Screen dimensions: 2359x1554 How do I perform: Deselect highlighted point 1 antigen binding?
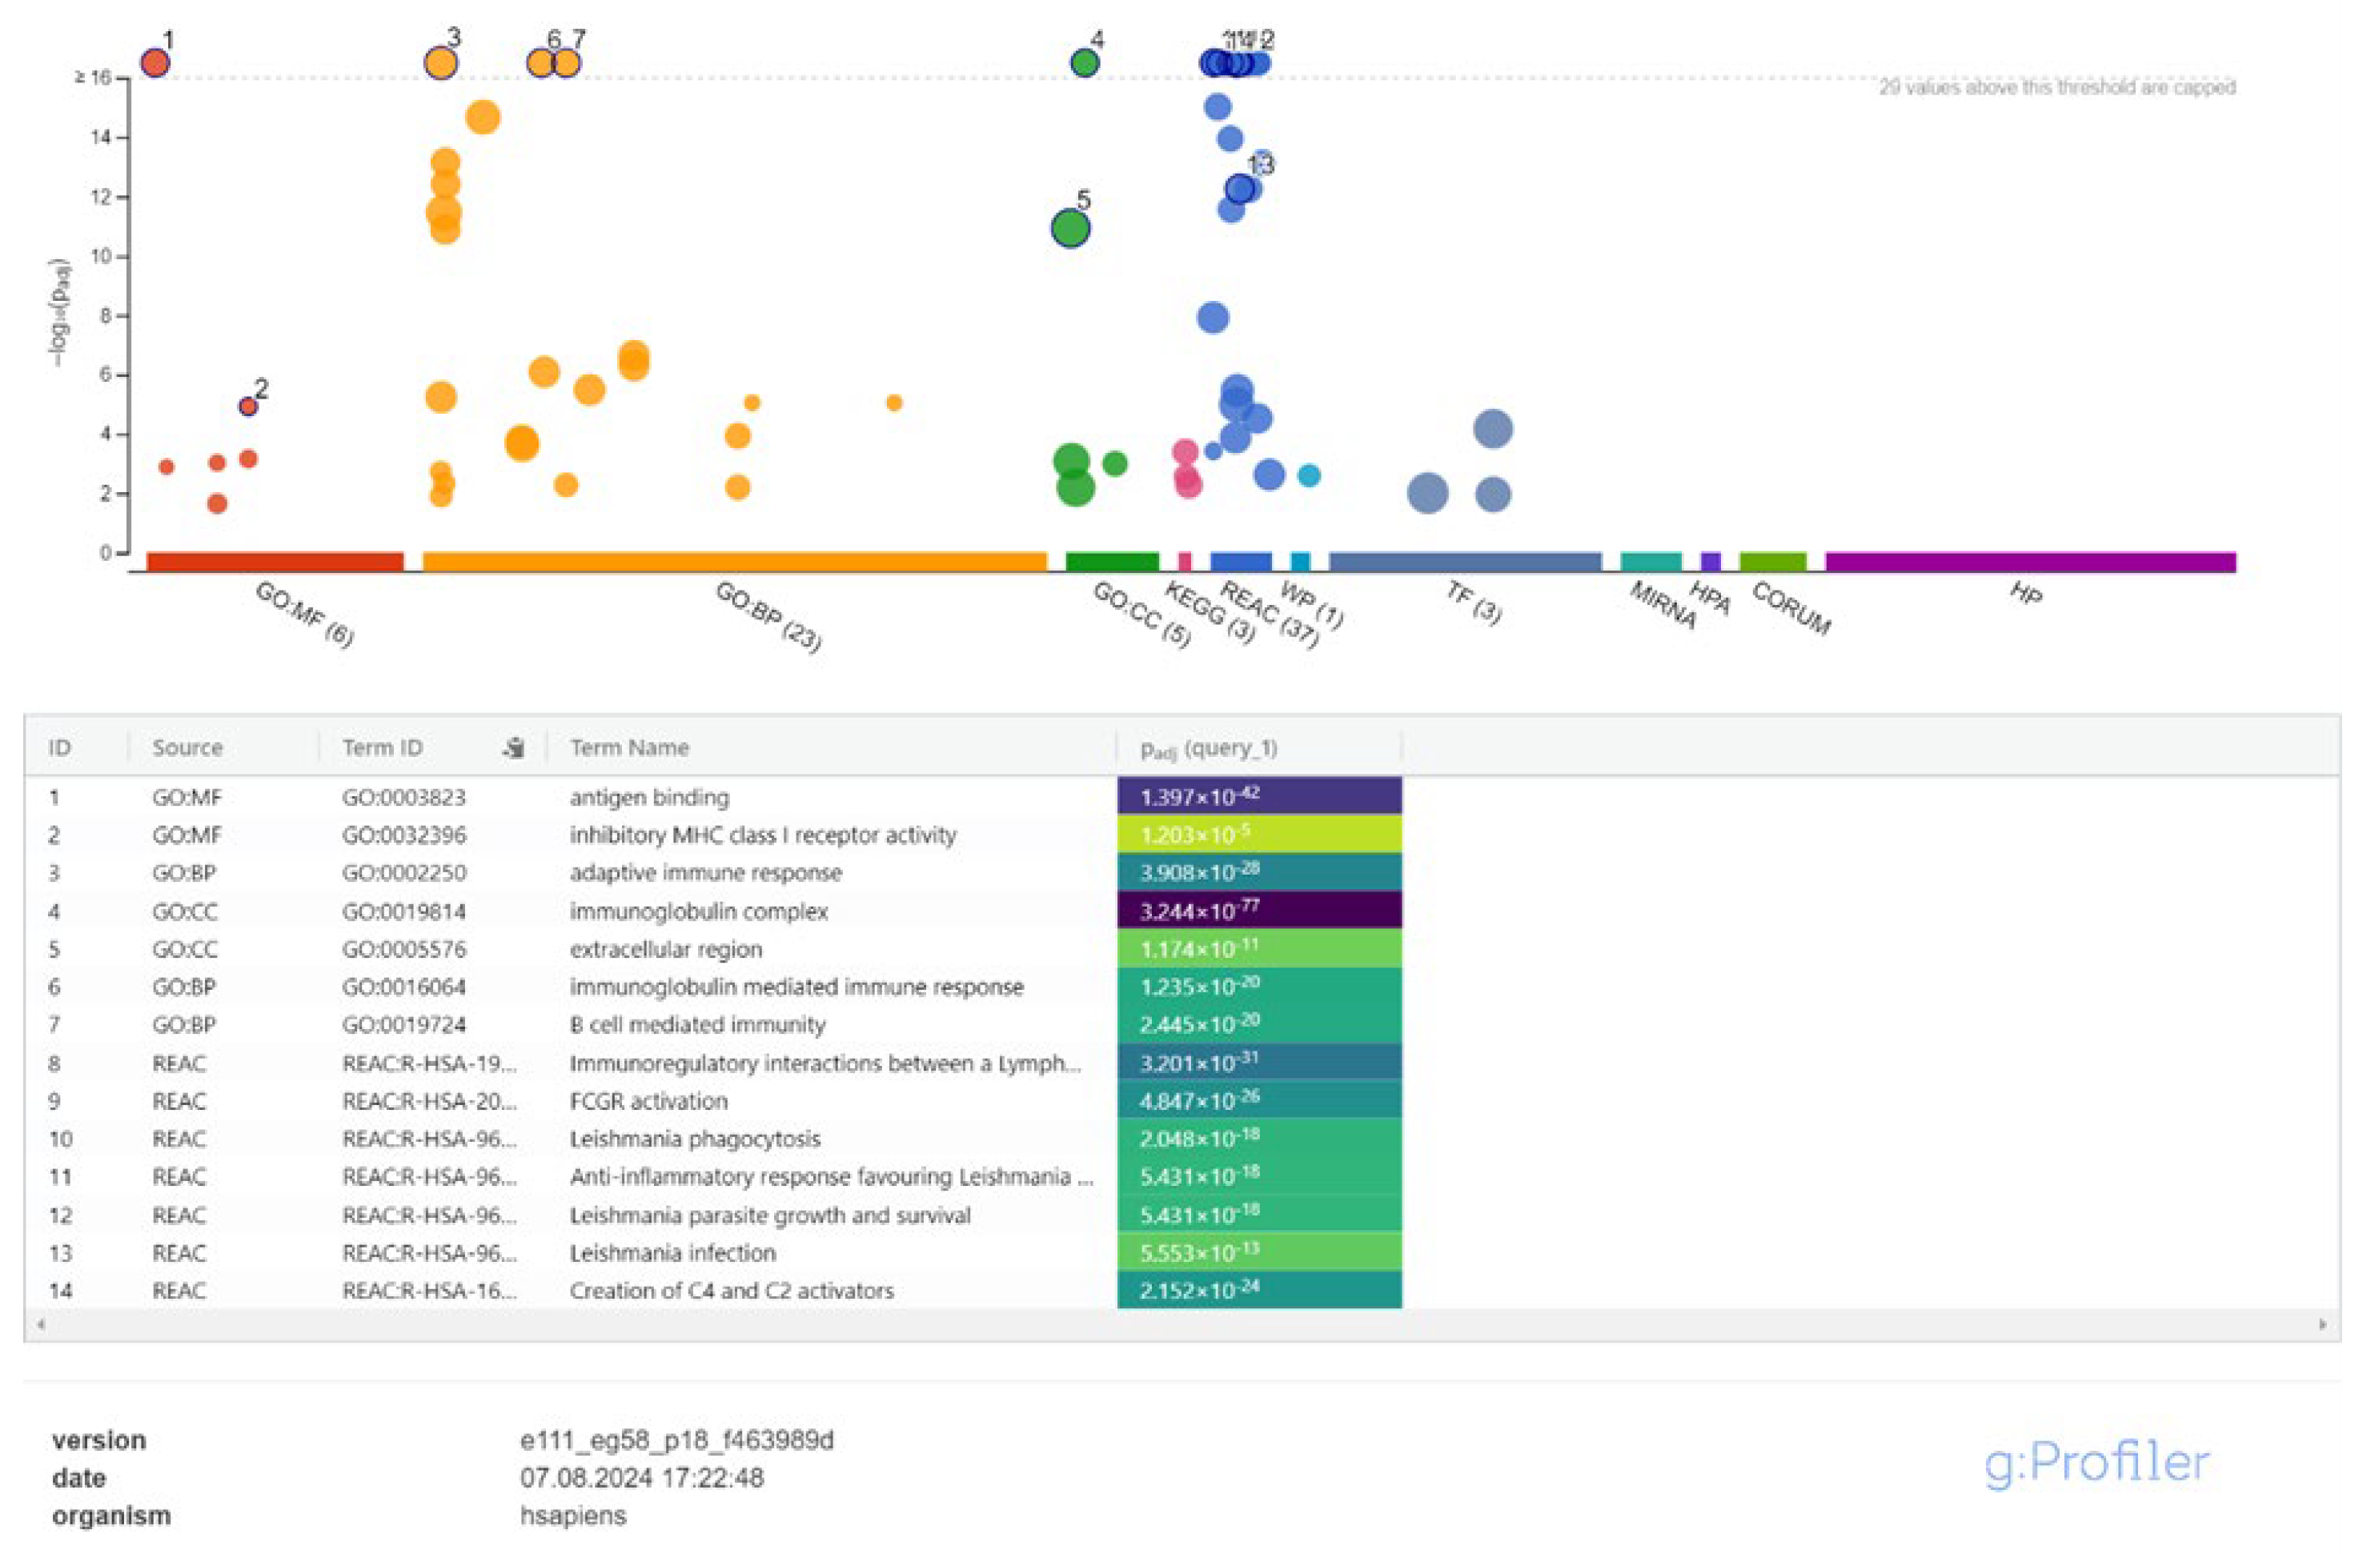154,62
